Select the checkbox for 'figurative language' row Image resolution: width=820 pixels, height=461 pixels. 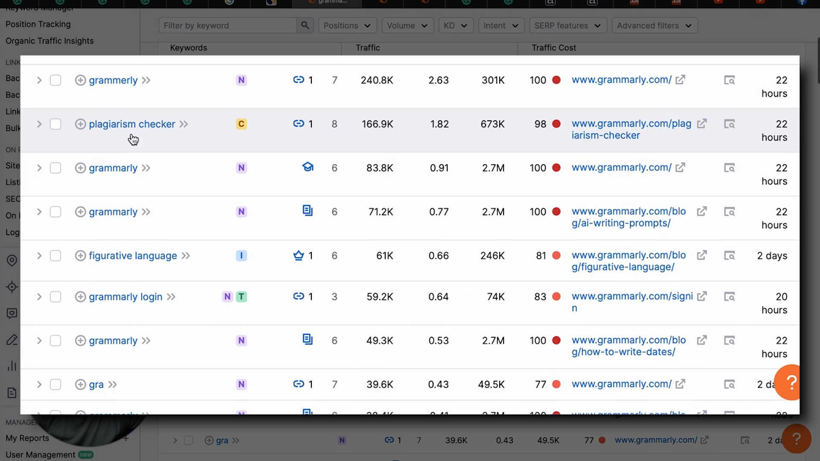pyautogui.click(x=56, y=256)
